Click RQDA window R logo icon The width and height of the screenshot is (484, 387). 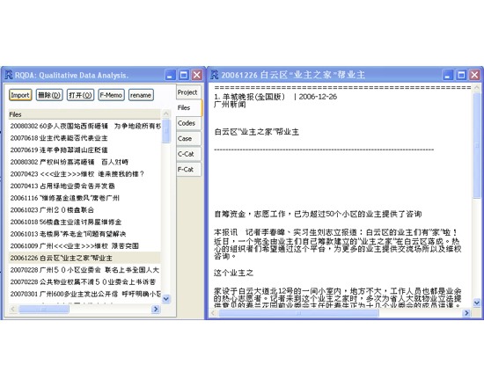point(9,75)
